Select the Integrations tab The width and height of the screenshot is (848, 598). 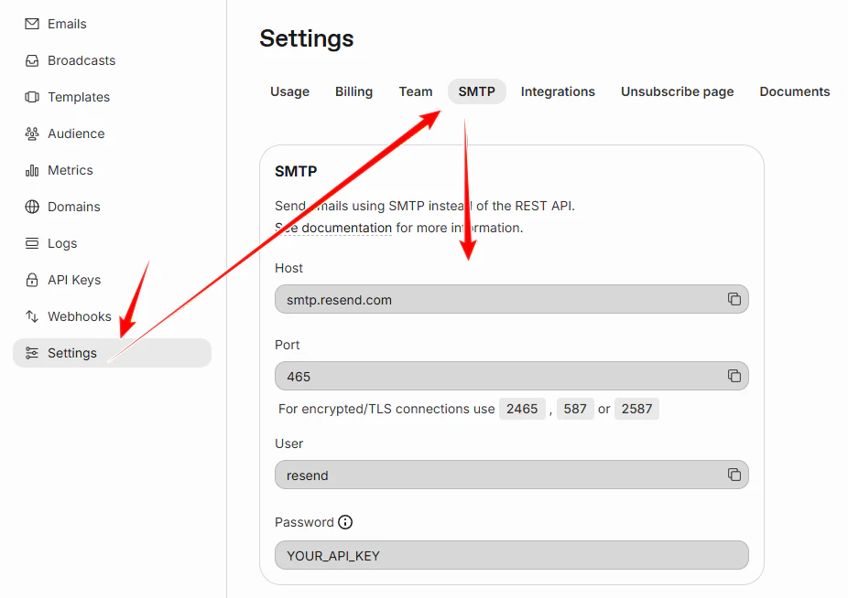click(558, 91)
